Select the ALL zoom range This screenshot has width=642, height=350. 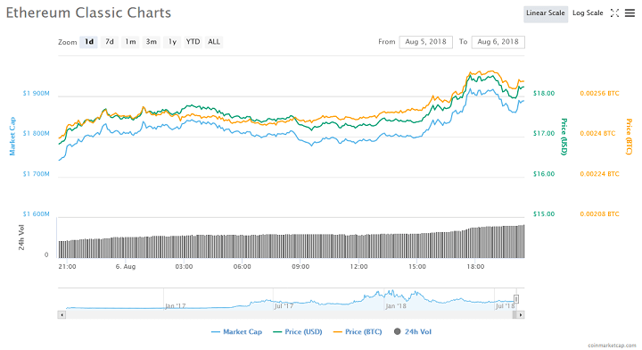tap(214, 42)
